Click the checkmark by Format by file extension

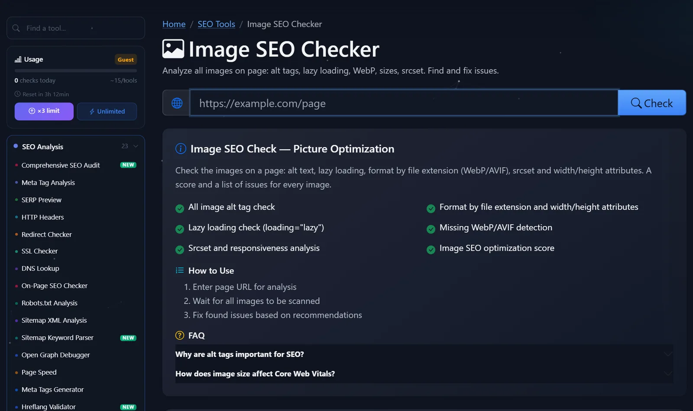tap(431, 209)
